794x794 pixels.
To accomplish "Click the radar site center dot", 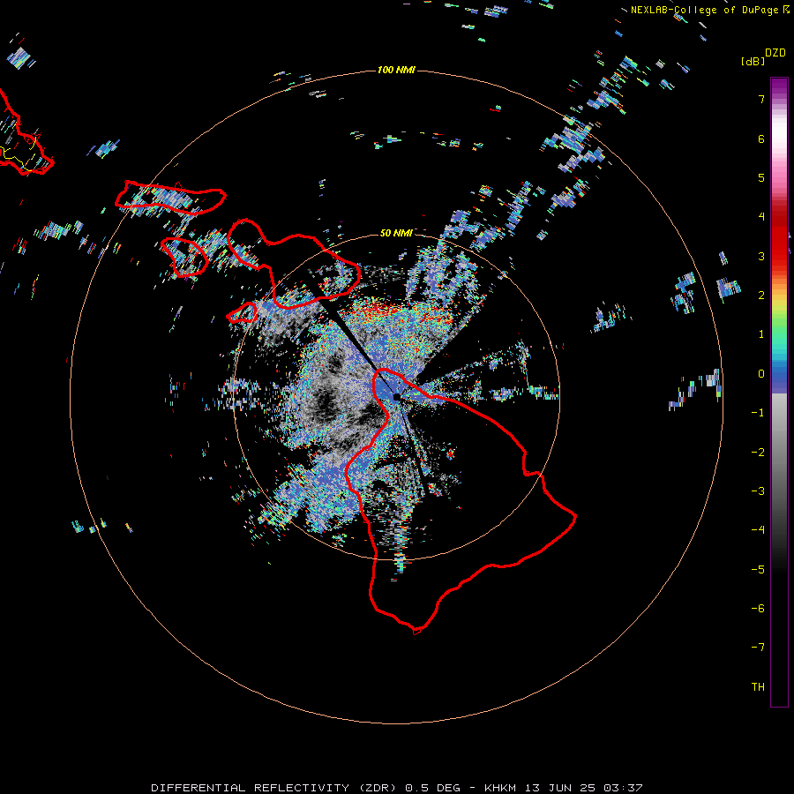I will pos(396,397).
